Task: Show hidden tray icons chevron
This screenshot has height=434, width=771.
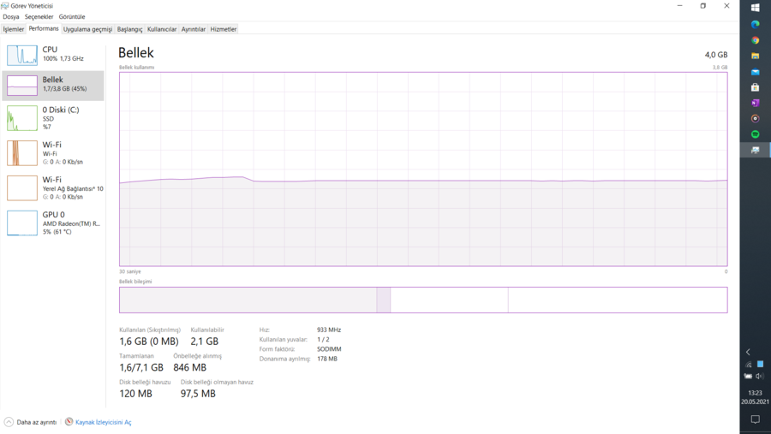Action: click(748, 352)
